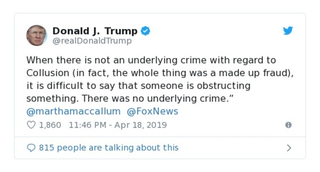Click the tweet's first line of text
The width and height of the screenshot is (320, 172).
point(151,60)
